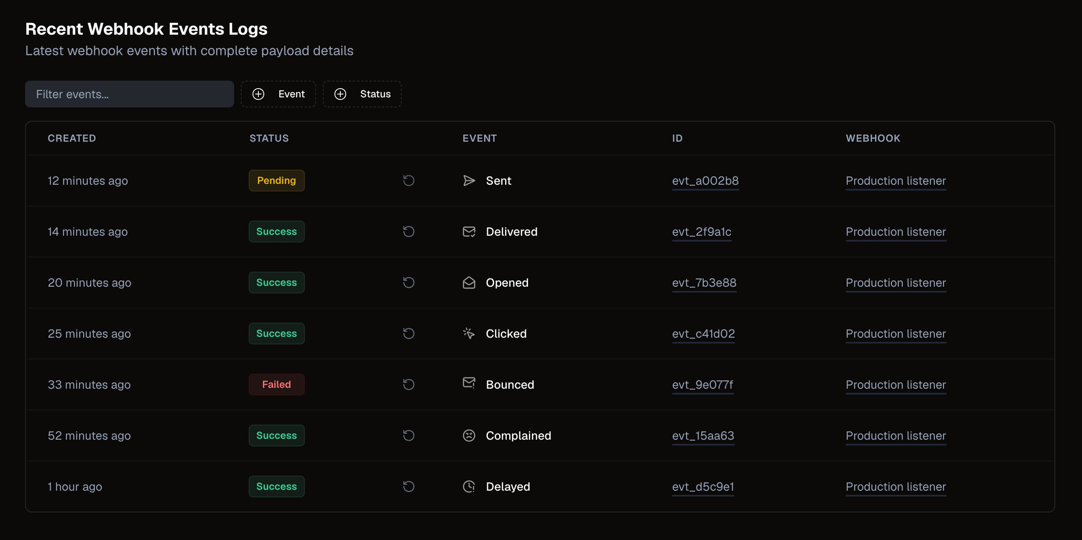Open Production listener link in Complained row
The height and width of the screenshot is (540, 1082).
point(896,436)
